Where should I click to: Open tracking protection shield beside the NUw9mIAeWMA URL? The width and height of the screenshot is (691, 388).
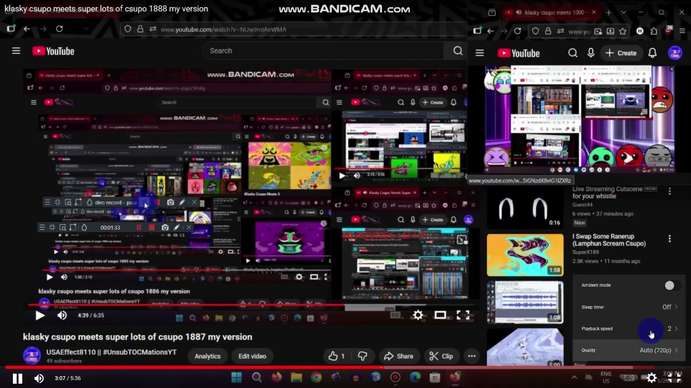128,29
